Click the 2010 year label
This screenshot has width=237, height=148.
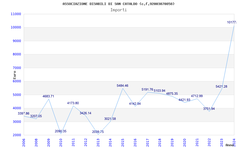61,143
